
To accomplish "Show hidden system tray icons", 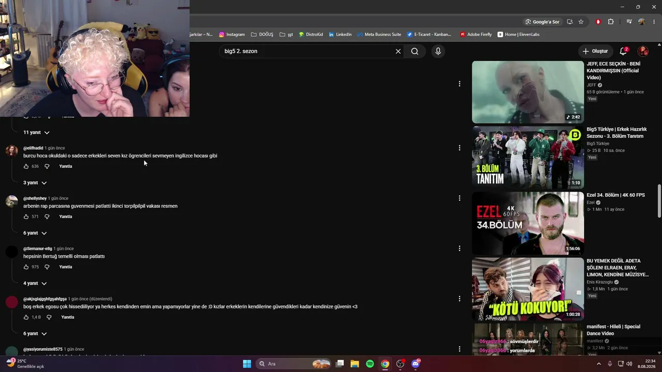I will [x=599, y=364].
